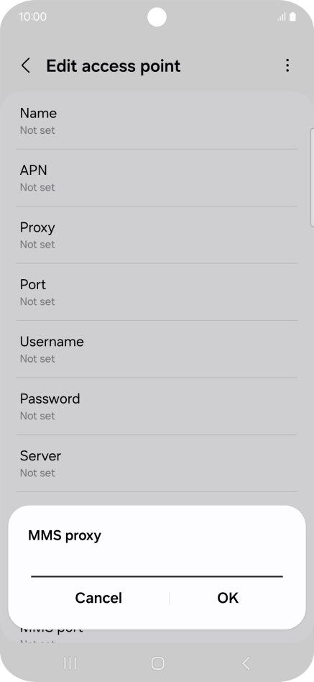
Task: Select the Port setting row
Action: point(157,292)
